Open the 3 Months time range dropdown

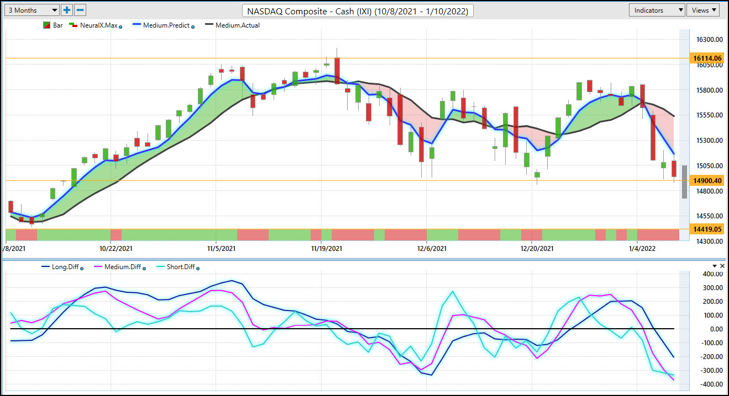click(x=32, y=10)
